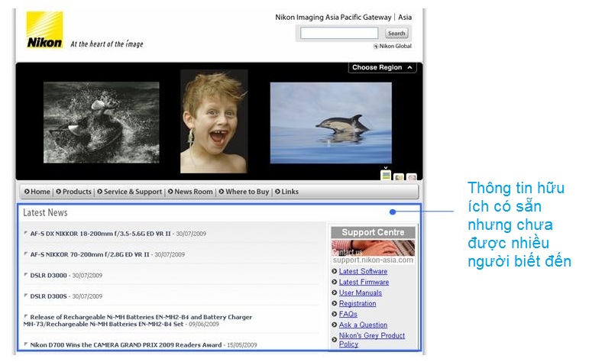Viewport: 589px width, 362px height.
Task: Click the Support Centre heading
Action: click(373, 232)
